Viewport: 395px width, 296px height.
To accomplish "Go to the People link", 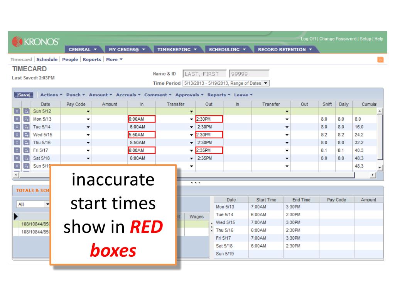I will (x=70, y=59).
